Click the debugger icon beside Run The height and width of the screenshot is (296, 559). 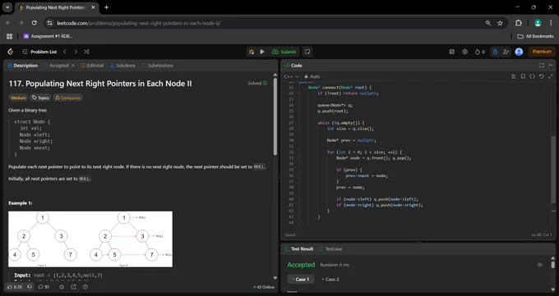[x=252, y=52]
